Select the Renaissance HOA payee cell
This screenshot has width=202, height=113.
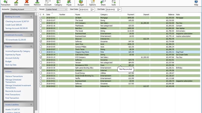pyautogui.click(x=87, y=65)
